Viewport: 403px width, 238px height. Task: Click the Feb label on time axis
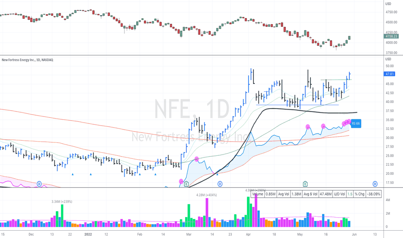click(140, 235)
